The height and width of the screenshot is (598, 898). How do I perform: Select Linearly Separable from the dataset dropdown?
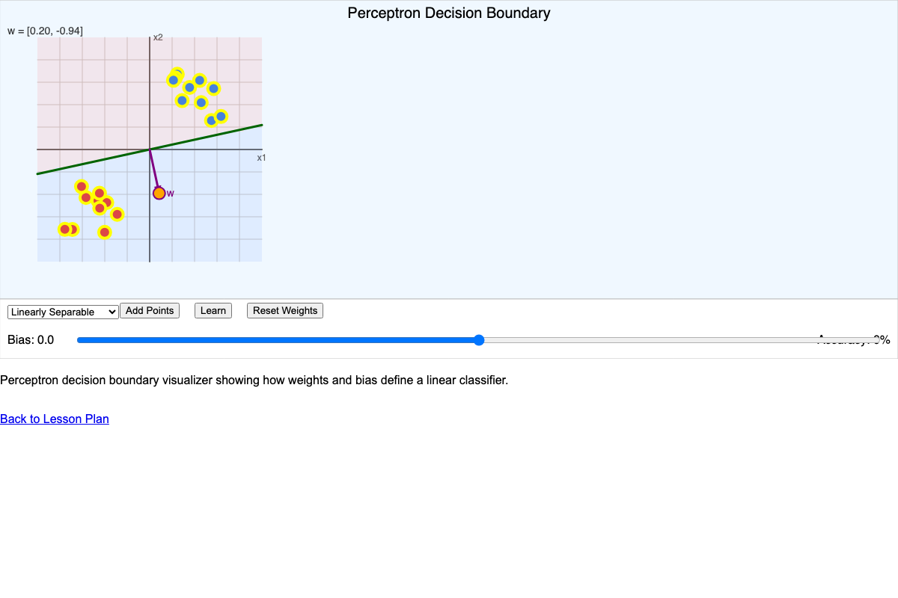click(62, 312)
